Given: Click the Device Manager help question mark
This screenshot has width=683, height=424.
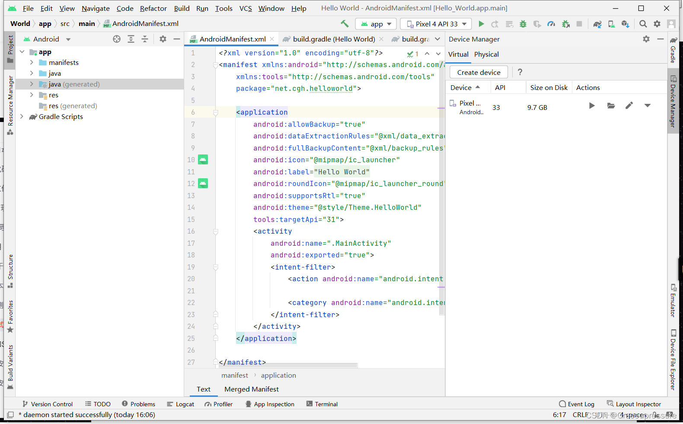Looking at the screenshot, I should pyautogui.click(x=520, y=72).
